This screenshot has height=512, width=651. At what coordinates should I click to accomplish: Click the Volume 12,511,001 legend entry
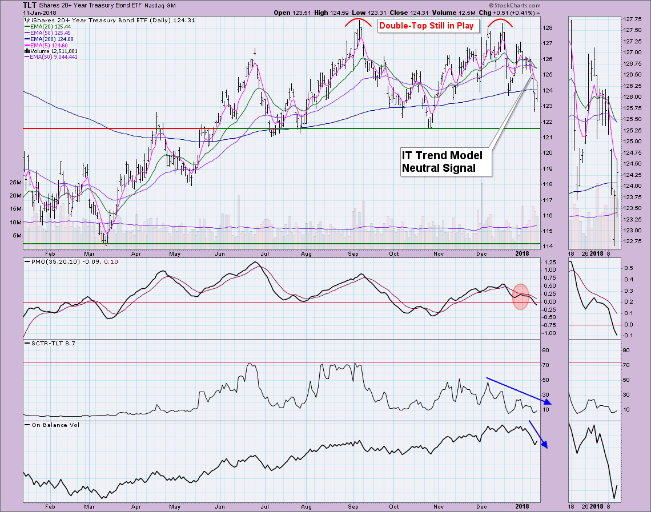point(54,51)
